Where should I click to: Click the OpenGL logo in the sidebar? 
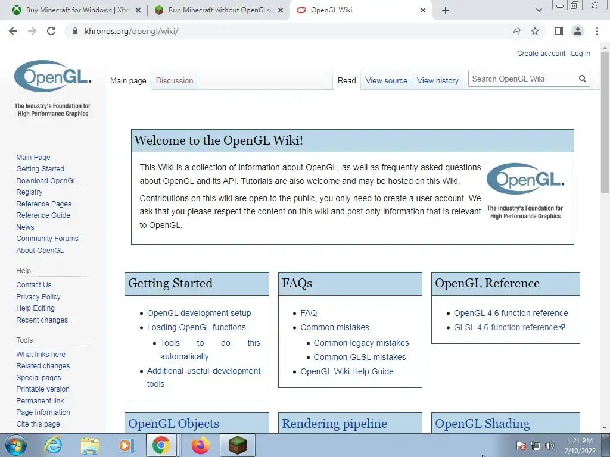(53, 76)
